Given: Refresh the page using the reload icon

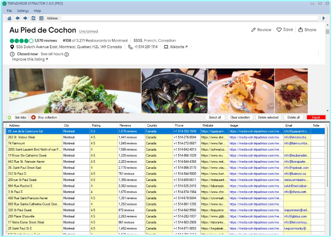Looking at the screenshot, I should click(33, 18).
